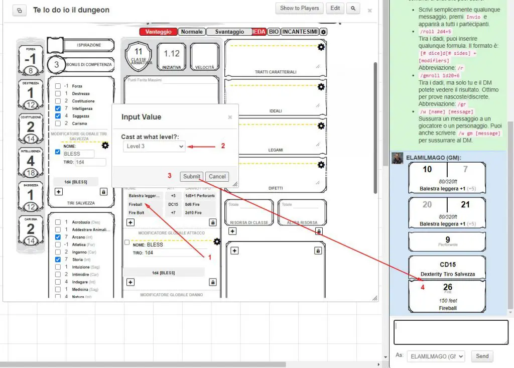Toggle the Carisma saving throw checkbox
The width and height of the screenshot is (514, 368).
(x=58, y=124)
